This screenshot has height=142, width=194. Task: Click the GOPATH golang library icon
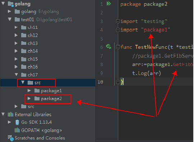coord(17,130)
